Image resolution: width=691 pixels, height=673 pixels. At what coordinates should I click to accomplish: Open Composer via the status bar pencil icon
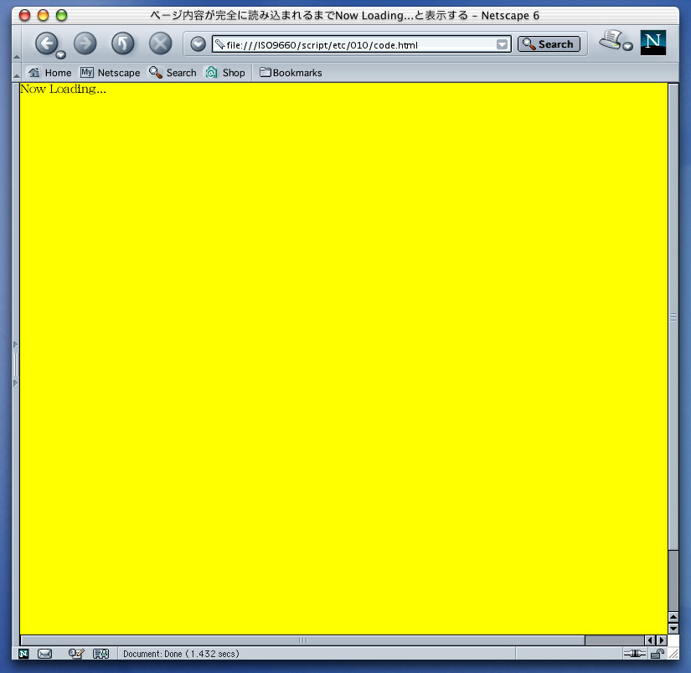(75, 654)
